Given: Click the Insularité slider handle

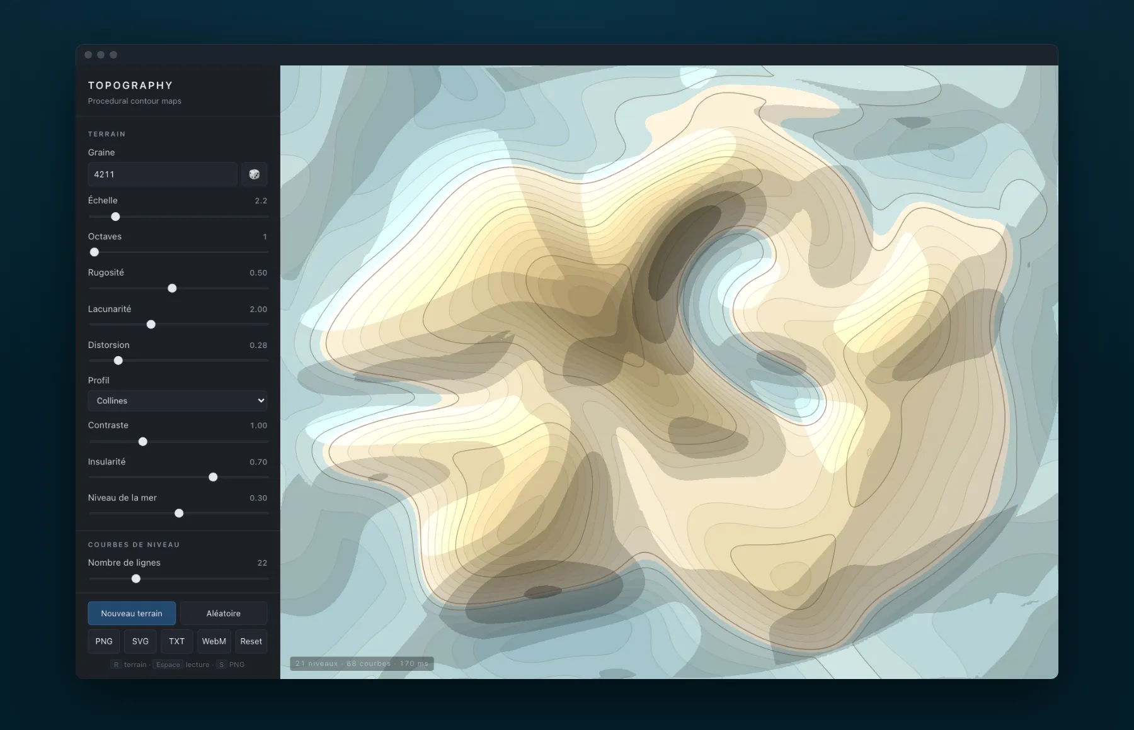Looking at the screenshot, I should tap(213, 477).
